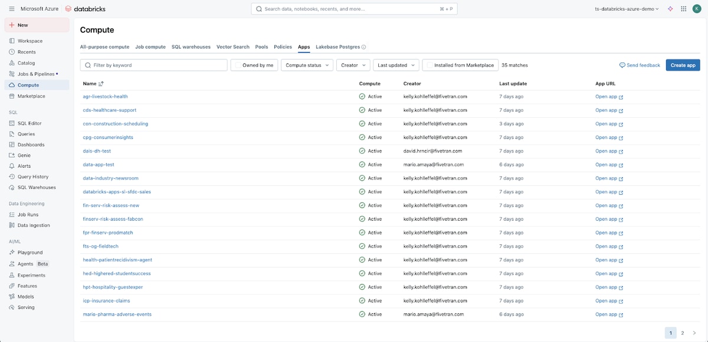Click the user avatar K icon
Viewport: 708px width, 342px height.
click(696, 9)
